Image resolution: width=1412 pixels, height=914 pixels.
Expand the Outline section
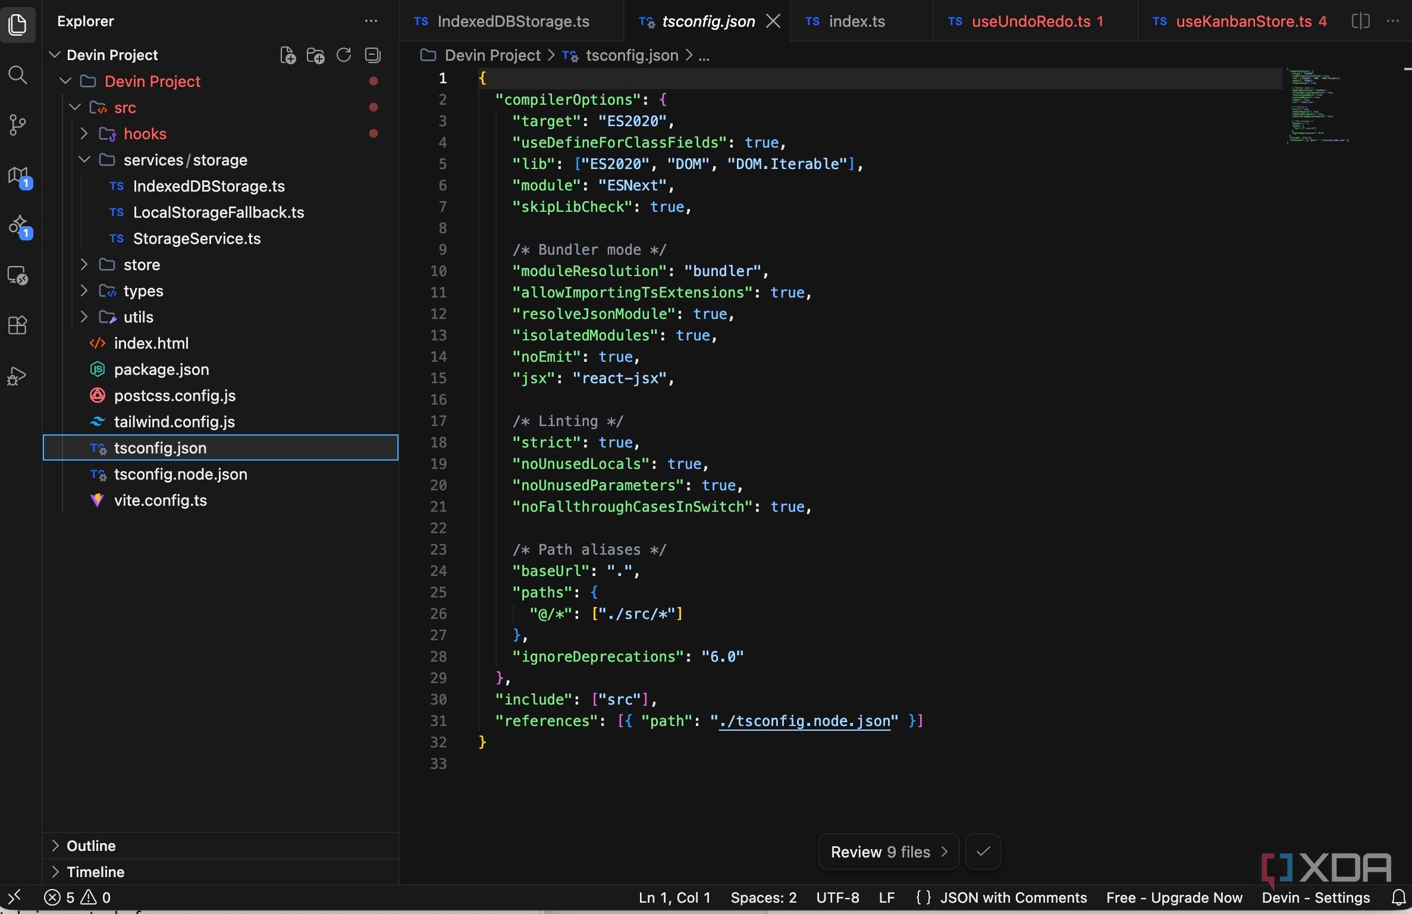220,846
